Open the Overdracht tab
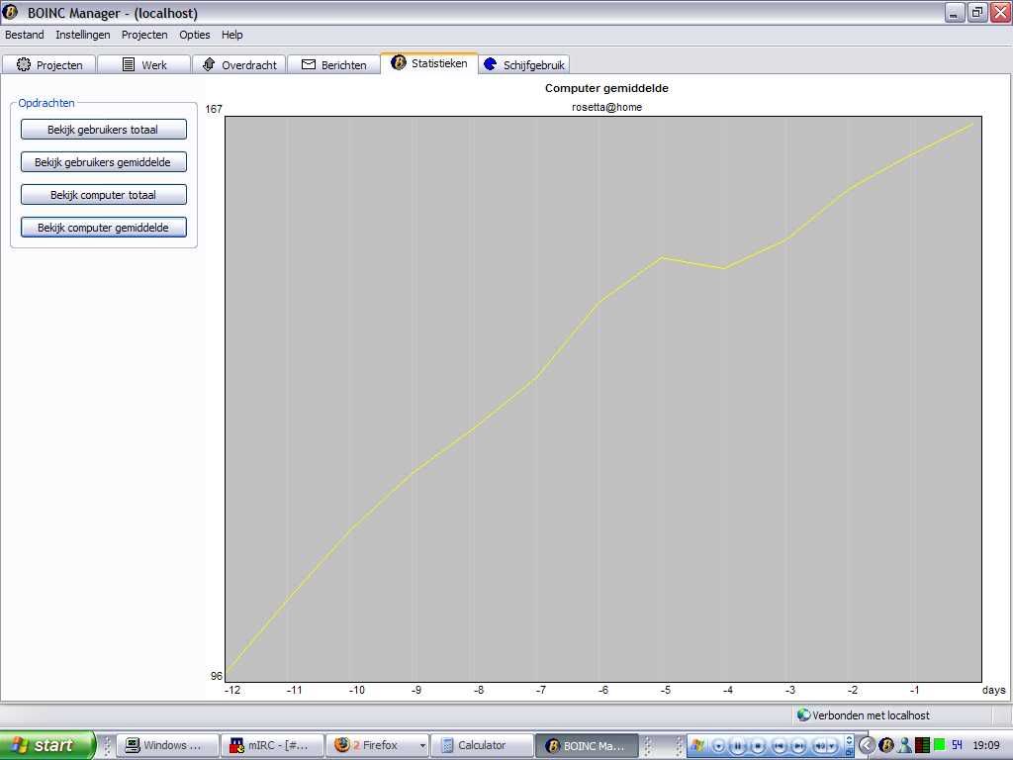 pyautogui.click(x=239, y=64)
